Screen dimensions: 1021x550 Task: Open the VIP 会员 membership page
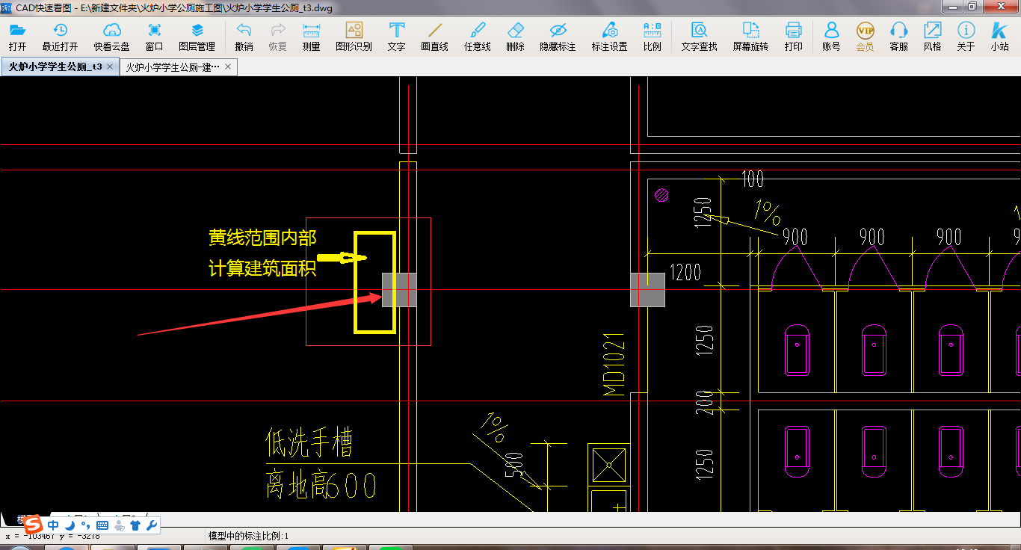(865, 37)
